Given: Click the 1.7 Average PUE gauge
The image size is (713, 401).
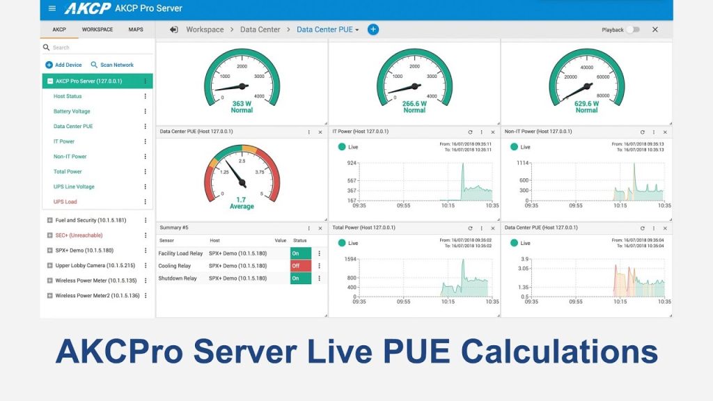Looking at the screenshot, I should (x=242, y=176).
